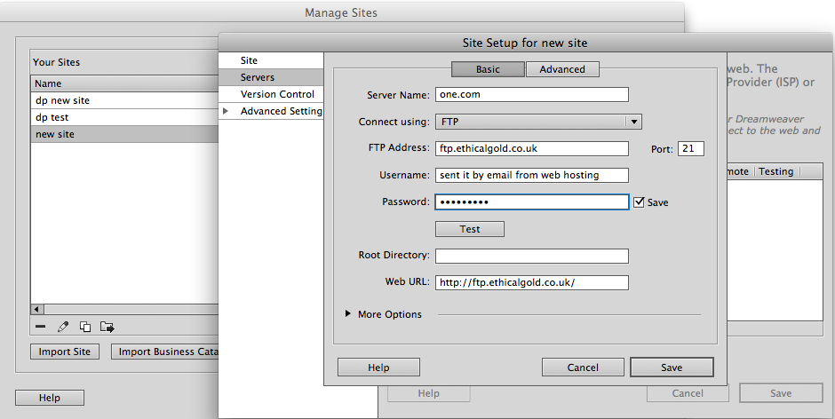Click the Root Directory field
This screenshot has width=835, height=419.
click(x=531, y=256)
